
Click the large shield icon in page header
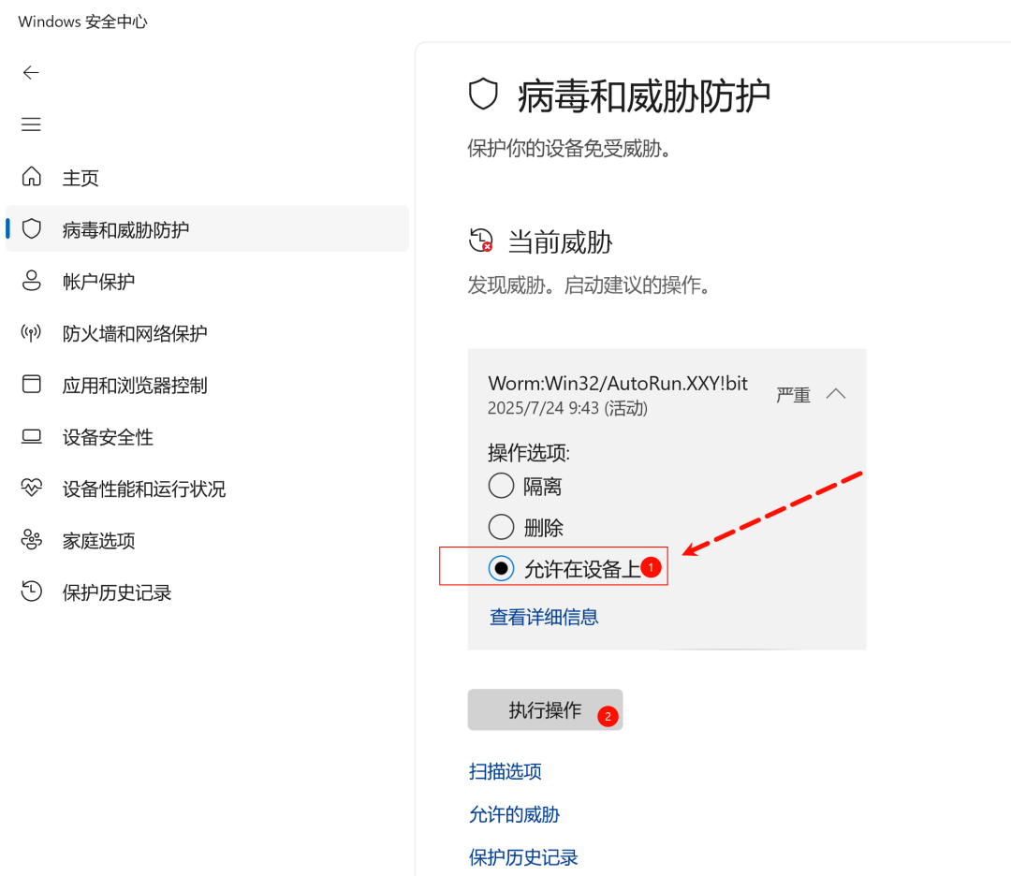click(483, 95)
